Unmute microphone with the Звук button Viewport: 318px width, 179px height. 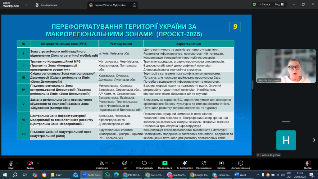[x=11, y=164]
